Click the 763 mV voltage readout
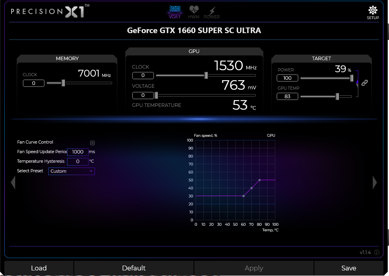The height and width of the screenshot is (276, 389). click(239, 85)
